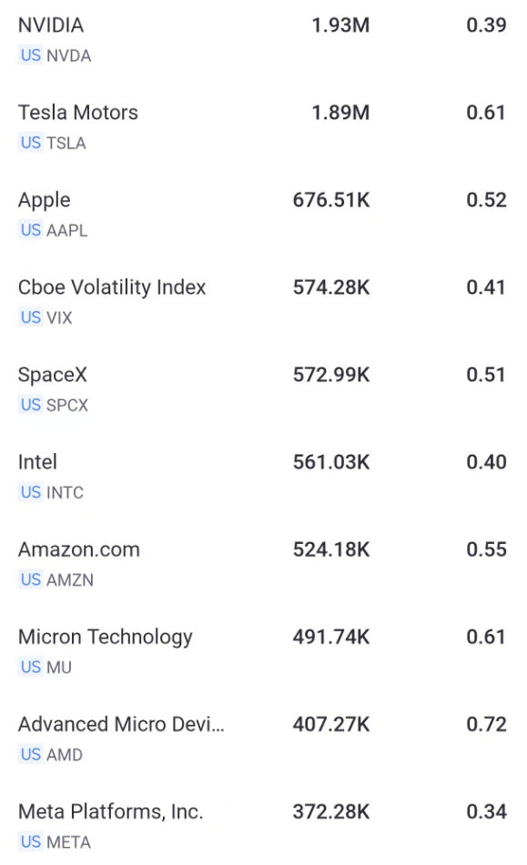Open the Advanced Micro Devices listing
527x865 pixels.
[263, 739]
